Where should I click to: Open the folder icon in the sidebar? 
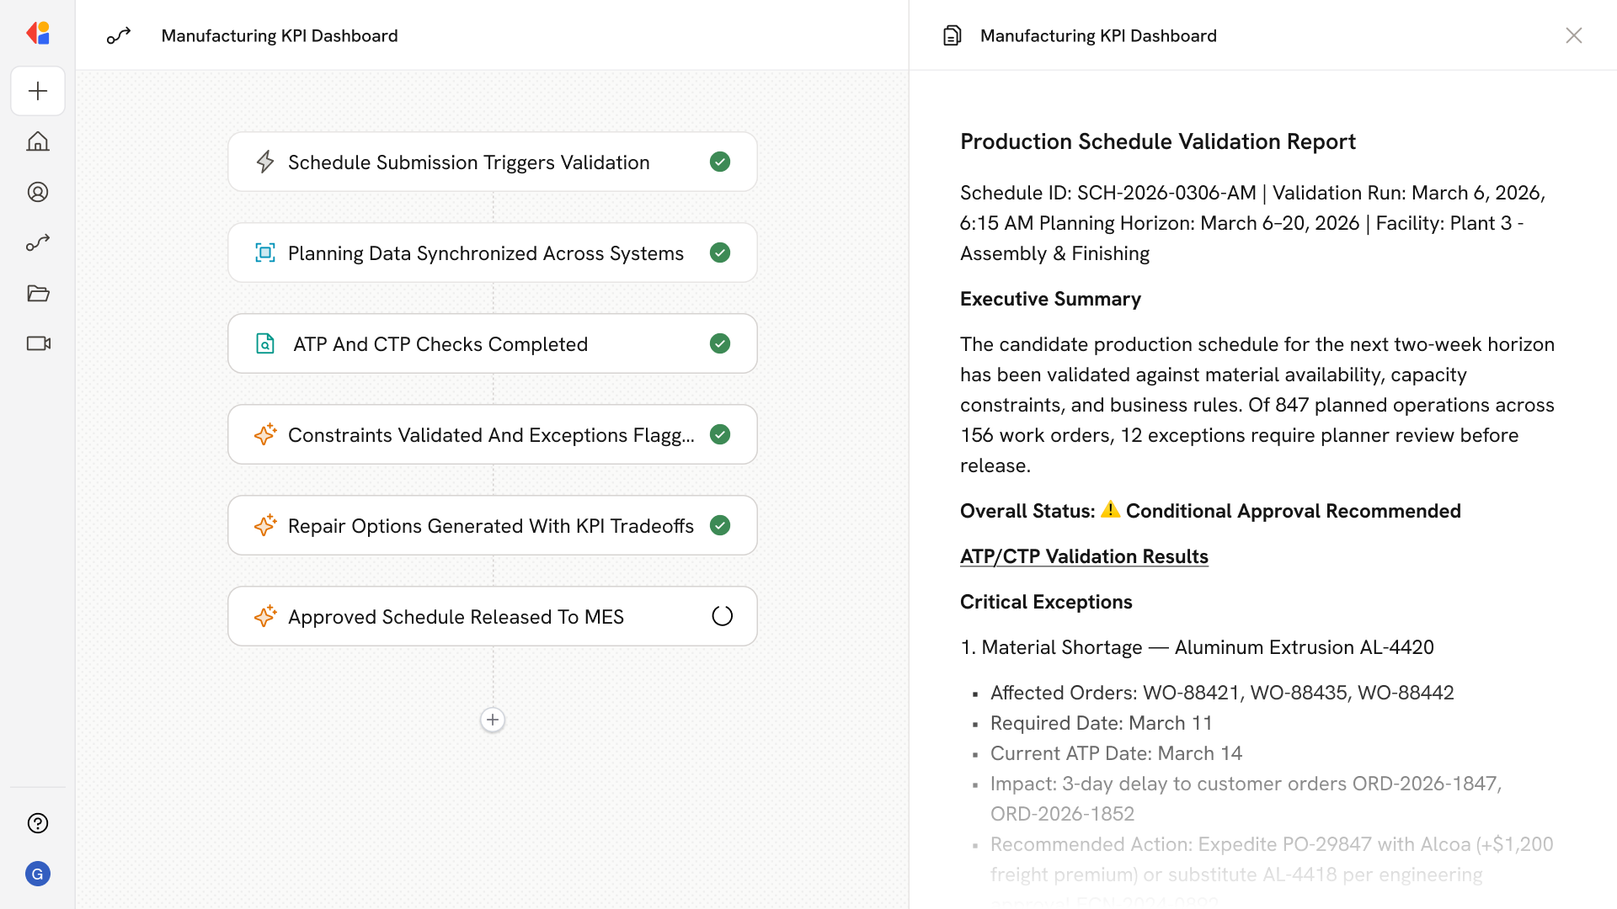[38, 293]
